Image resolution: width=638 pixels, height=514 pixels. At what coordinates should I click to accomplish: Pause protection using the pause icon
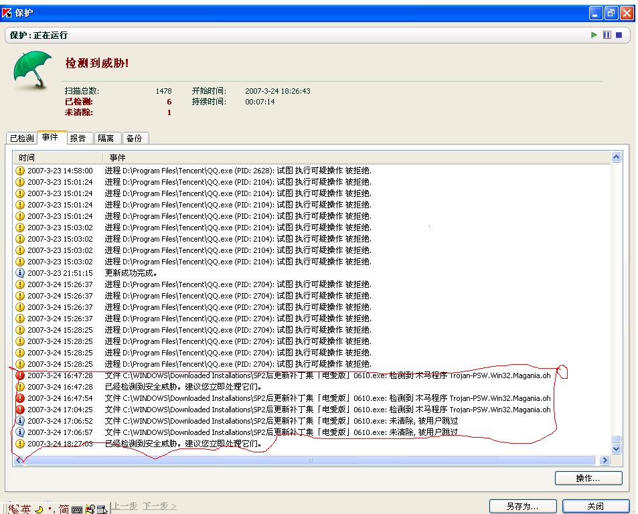coord(607,35)
